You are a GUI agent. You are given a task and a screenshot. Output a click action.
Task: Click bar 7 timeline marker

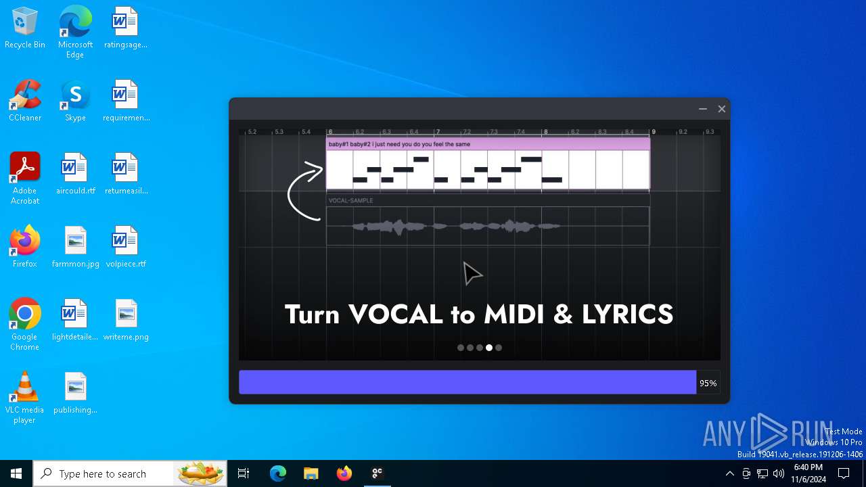pos(438,132)
